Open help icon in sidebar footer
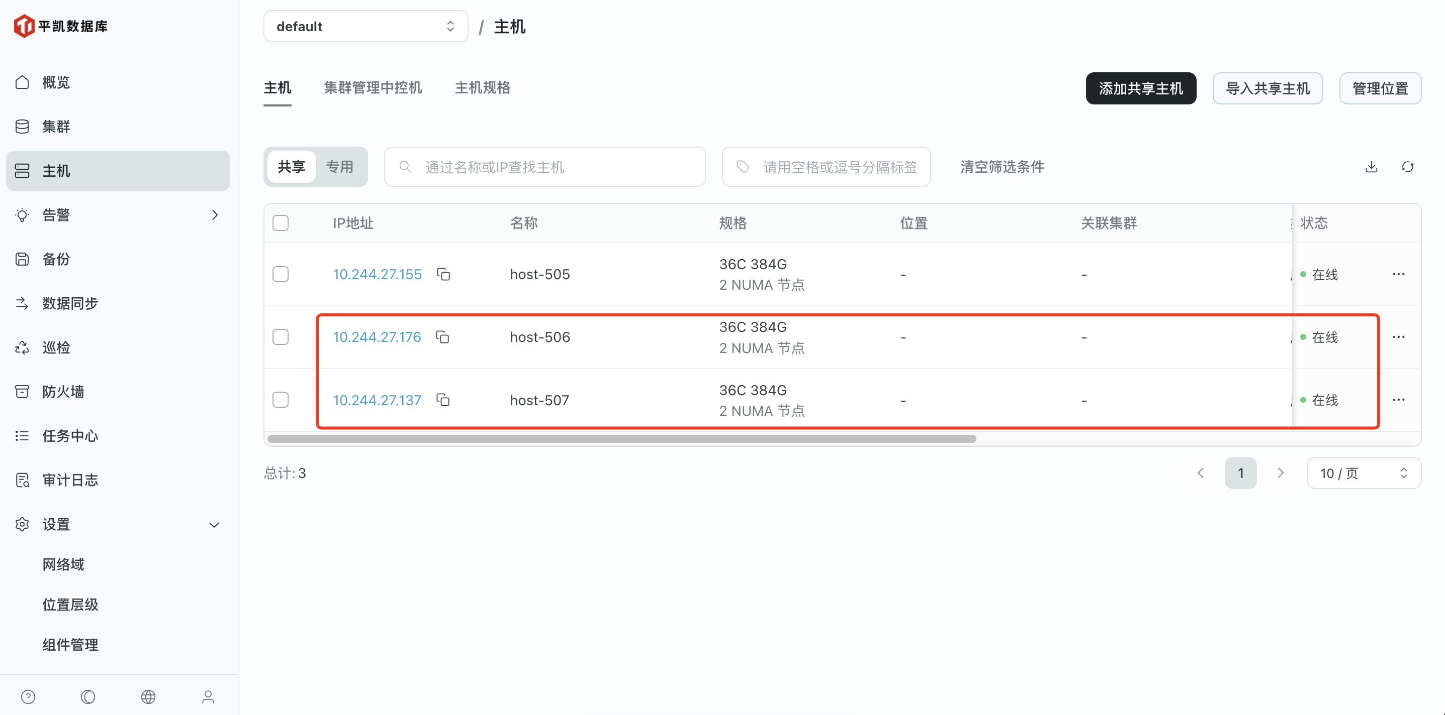1445x715 pixels. click(28, 696)
